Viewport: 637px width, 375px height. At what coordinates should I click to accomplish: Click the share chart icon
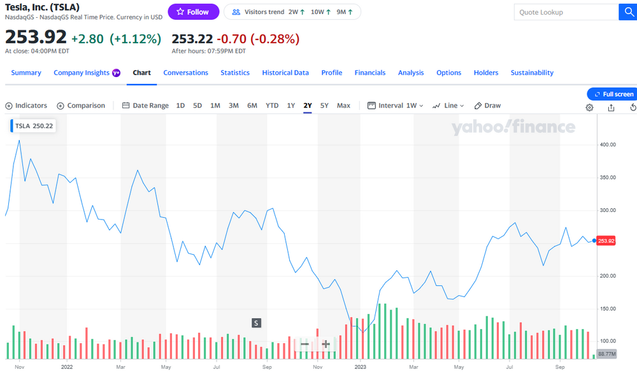pyautogui.click(x=612, y=108)
